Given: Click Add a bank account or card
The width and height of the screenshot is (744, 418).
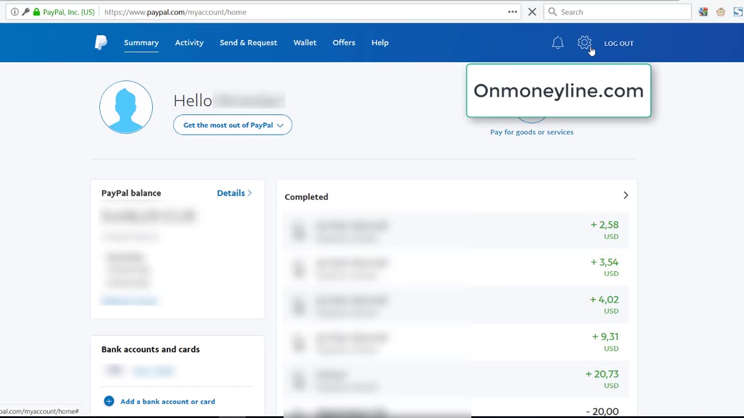Looking at the screenshot, I should coord(167,401).
